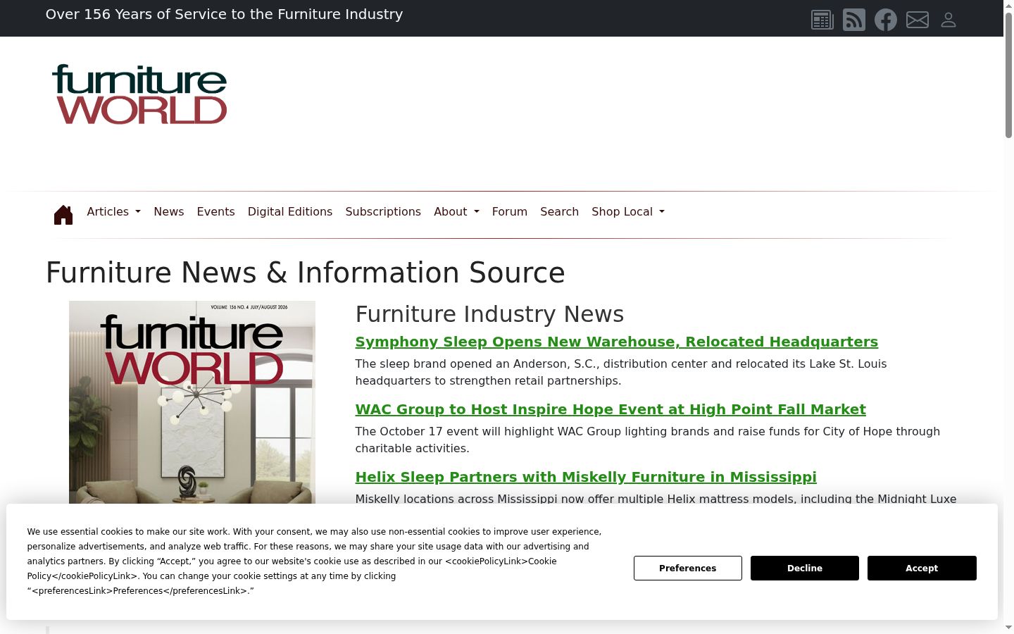The height and width of the screenshot is (634, 1014).
Task: Open the Events menu item
Action: pyautogui.click(x=215, y=211)
